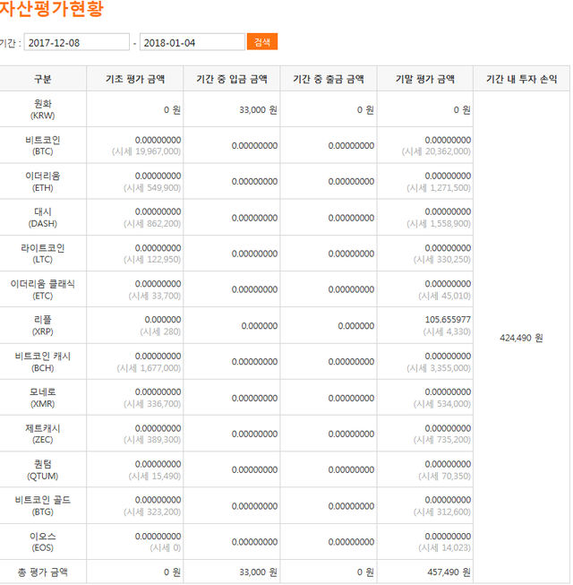
Task: Select the 기초 평가 금액 column header
Action: (135, 79)
